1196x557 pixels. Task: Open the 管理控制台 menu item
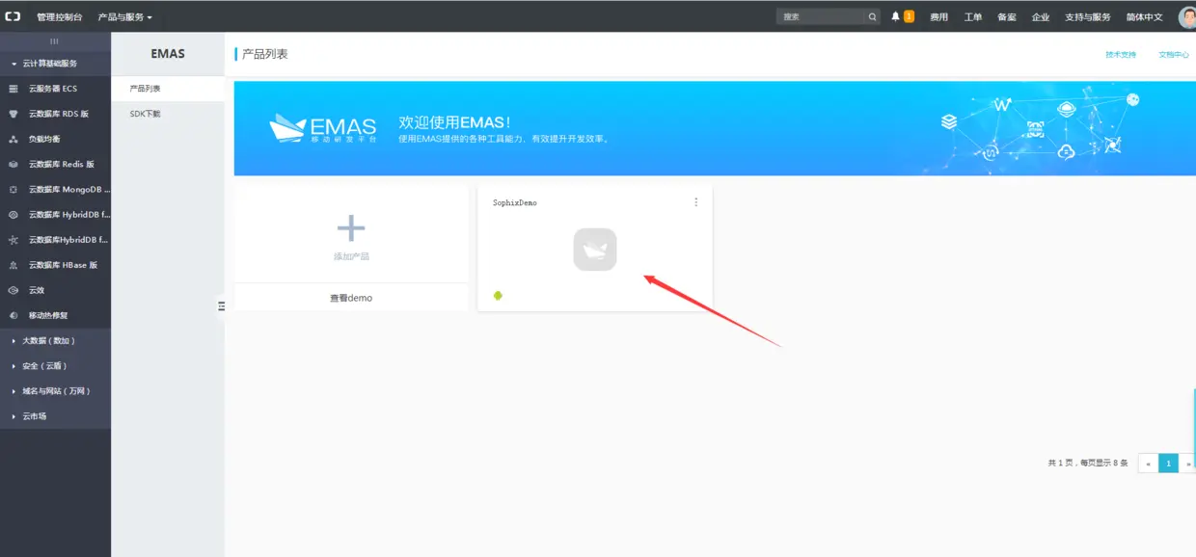point(60,17)
